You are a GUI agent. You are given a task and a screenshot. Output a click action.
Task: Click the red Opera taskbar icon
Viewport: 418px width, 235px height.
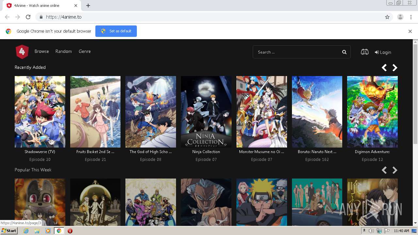(x=70, y=231)
